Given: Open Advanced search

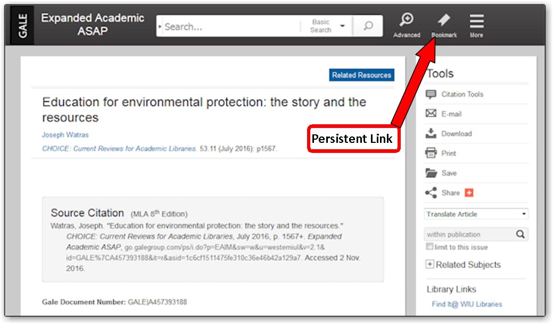Looking at the screenshot, I should point(407,25).
